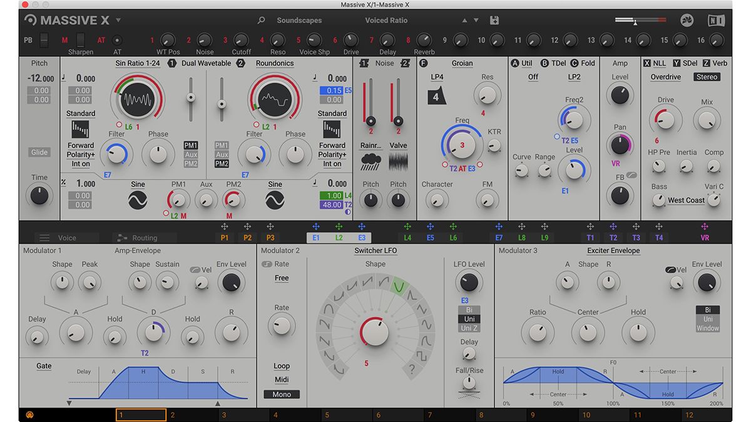Select the Valve noise sample waveform icon

pos(398,161)
